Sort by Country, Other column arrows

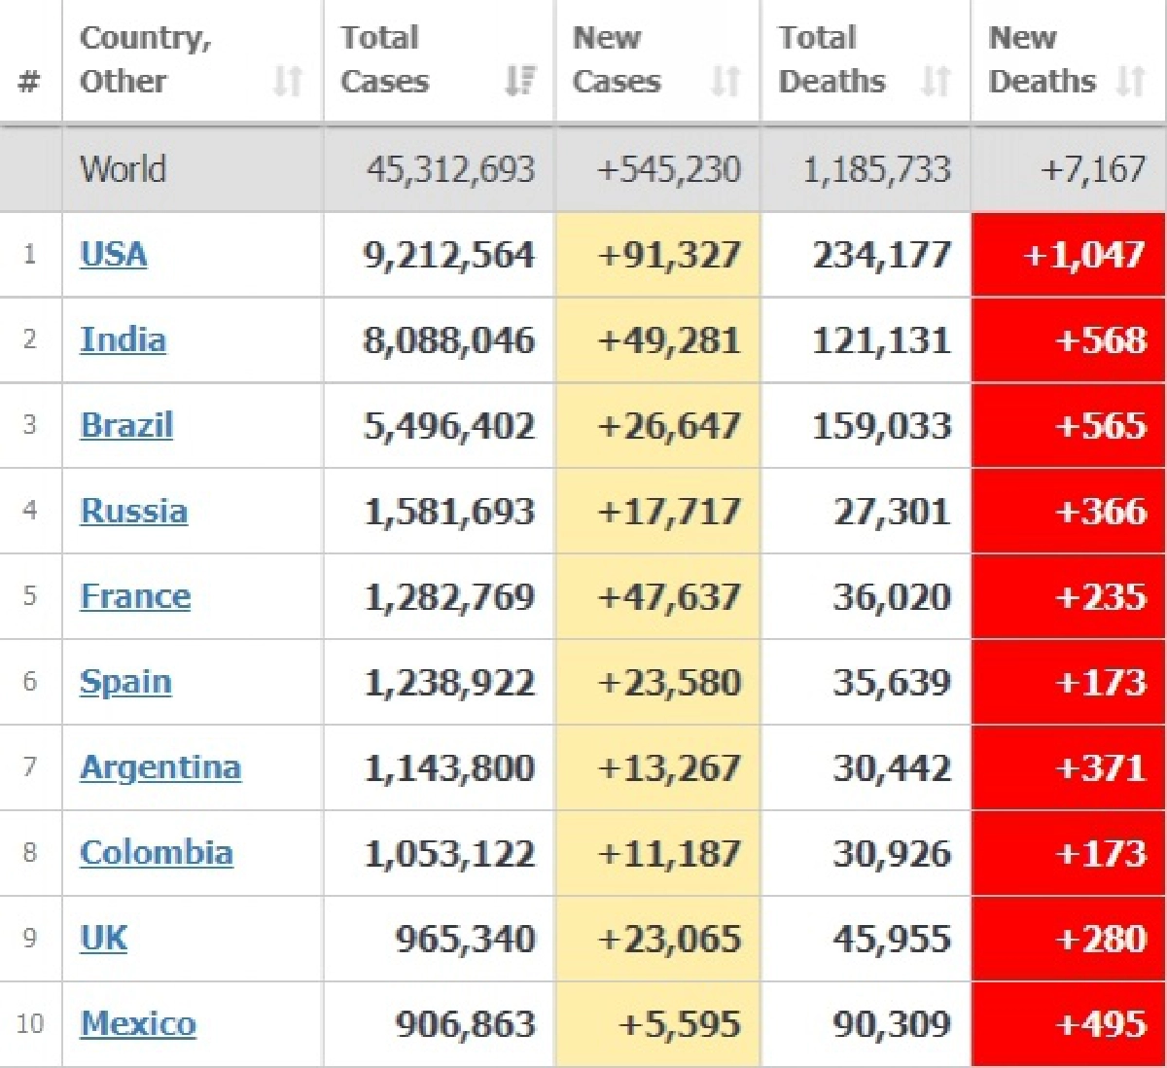[288, 81]
